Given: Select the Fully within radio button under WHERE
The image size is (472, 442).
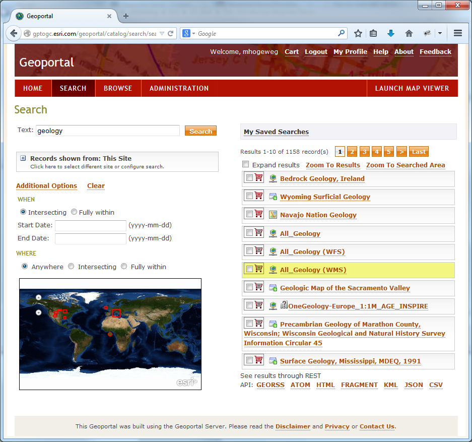Looking at the screenshot, I should (x=124, y=266).
